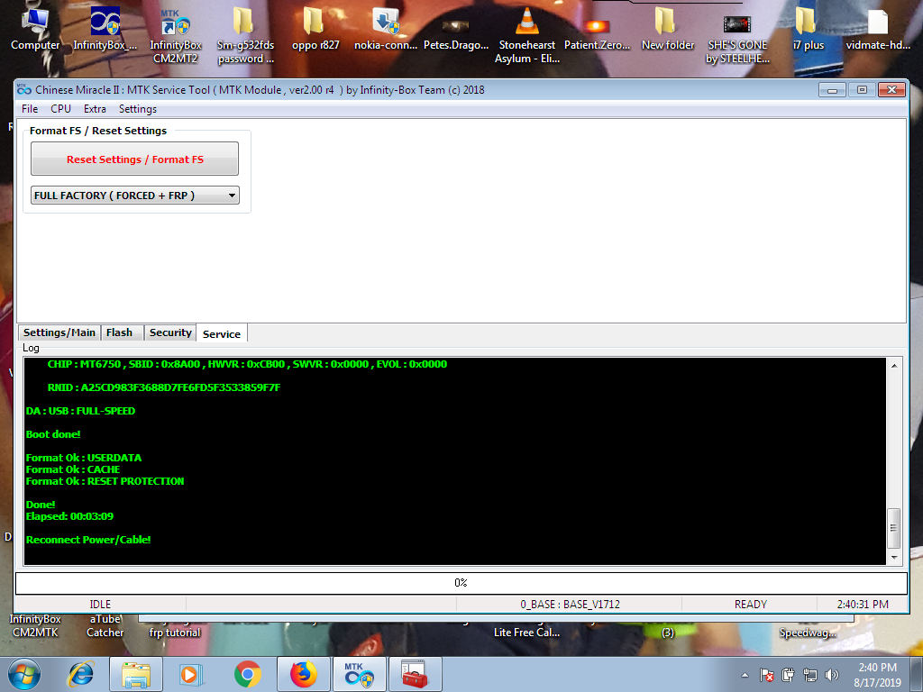Viewport: 923px width, 692px height.
Task: Open the Speedwag... desktop item
Action: pyautogui.click(x=808, y=633)
